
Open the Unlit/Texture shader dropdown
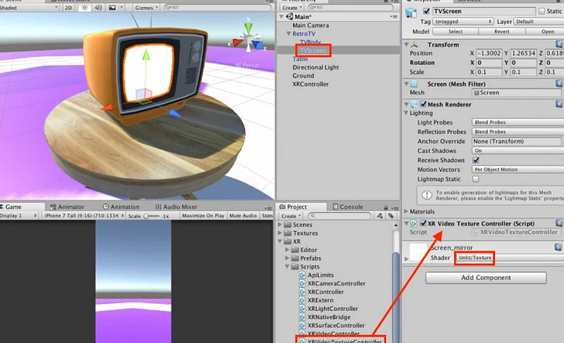[475, 258]
